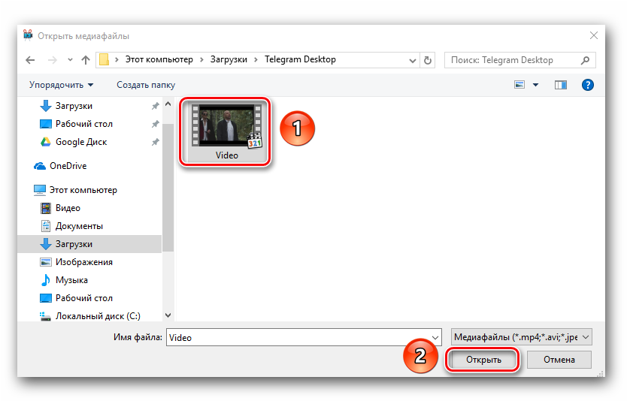Select 'Загрузки' in the address path
Viewport: 627px width, 401px height.
point(229,59)
